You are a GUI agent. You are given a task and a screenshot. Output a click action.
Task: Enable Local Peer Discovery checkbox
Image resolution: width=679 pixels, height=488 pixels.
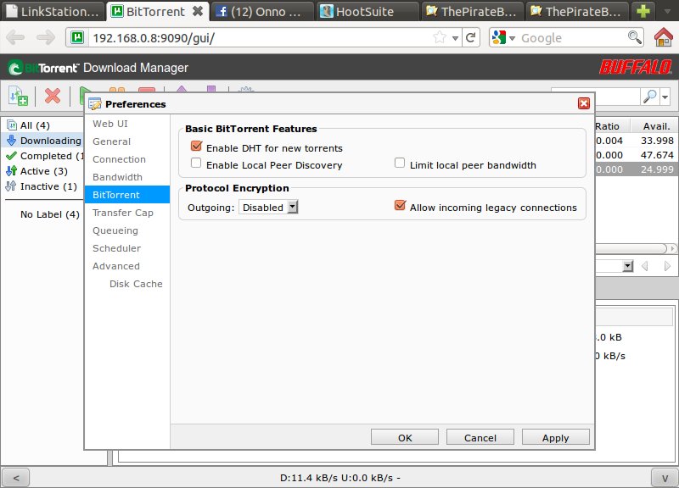pyautogui.click(x=196, y=163)
